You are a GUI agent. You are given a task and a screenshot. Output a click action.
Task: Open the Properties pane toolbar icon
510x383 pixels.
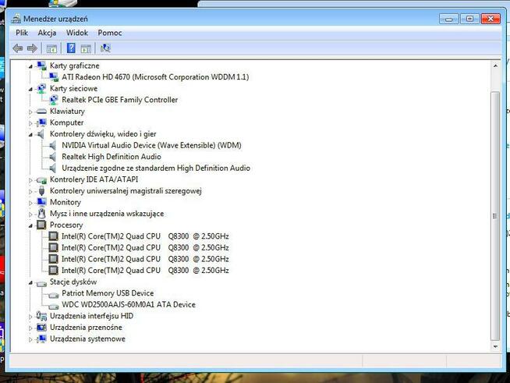(x=86, y=49)
